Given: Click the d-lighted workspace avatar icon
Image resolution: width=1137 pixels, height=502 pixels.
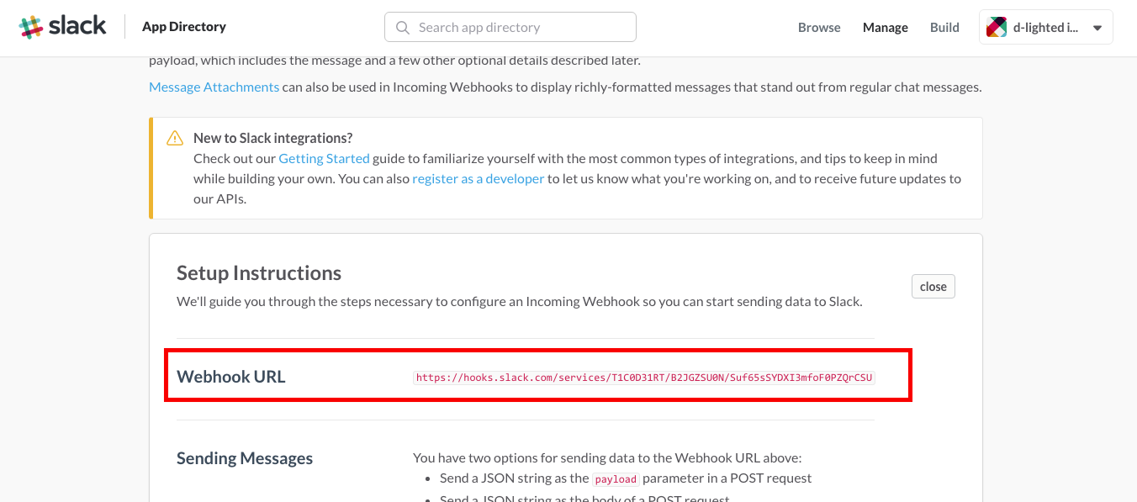Looking at the screenshot, I should [997, 27].
